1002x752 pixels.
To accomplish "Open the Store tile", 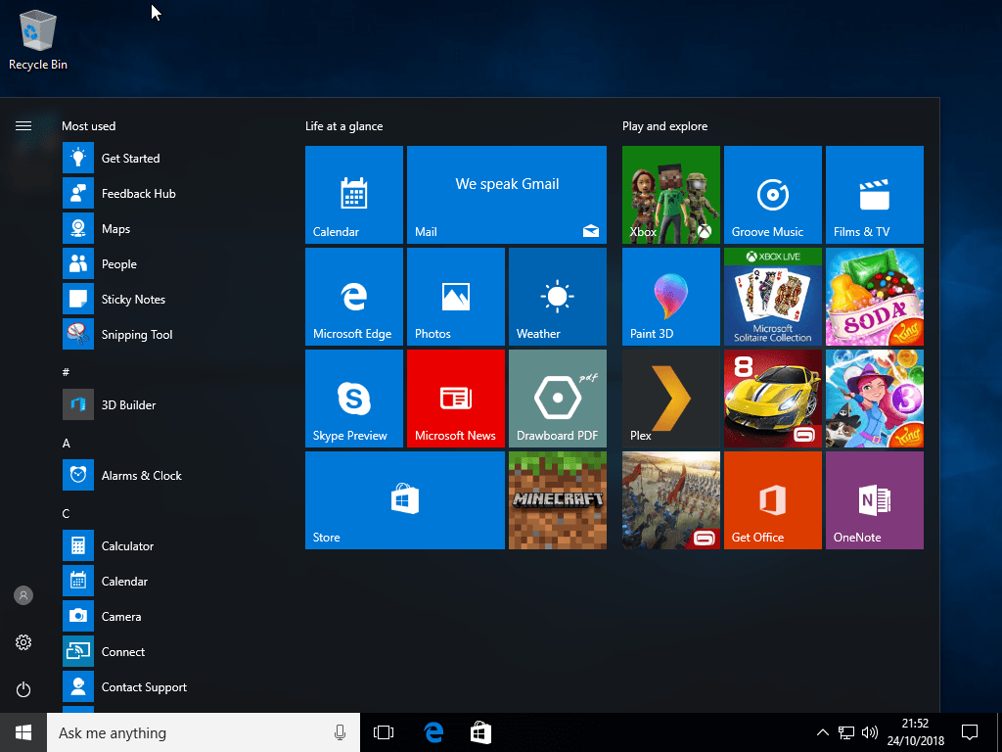I will pos(404,500).
